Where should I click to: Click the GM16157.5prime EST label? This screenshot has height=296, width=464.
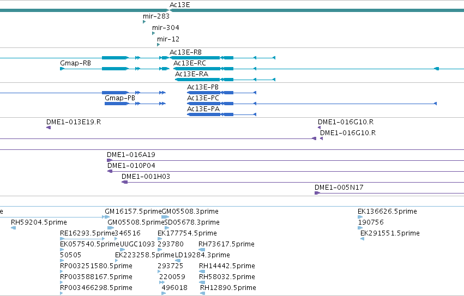point(133,212)
